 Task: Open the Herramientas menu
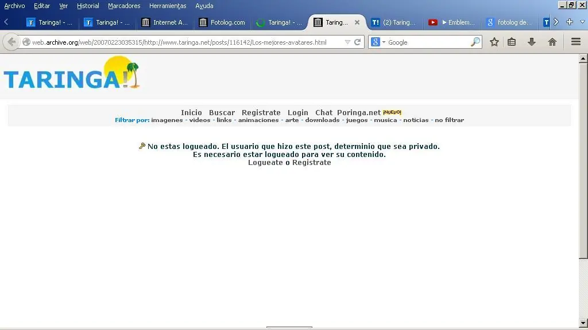[x=167, y=6]
